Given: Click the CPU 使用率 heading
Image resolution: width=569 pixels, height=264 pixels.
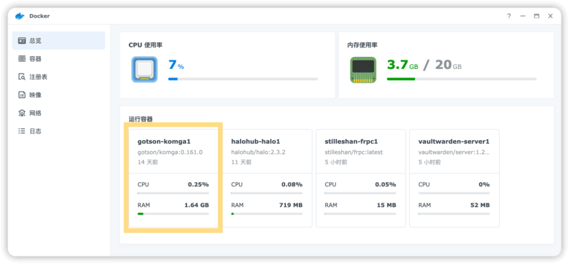Looking at the screenshot, I should (x=145, y=45).
